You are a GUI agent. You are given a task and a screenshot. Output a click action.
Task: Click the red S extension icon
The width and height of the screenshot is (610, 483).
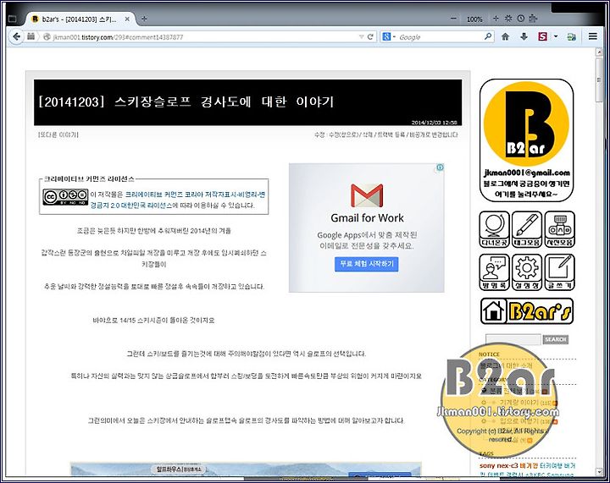[x=543, y=37]
